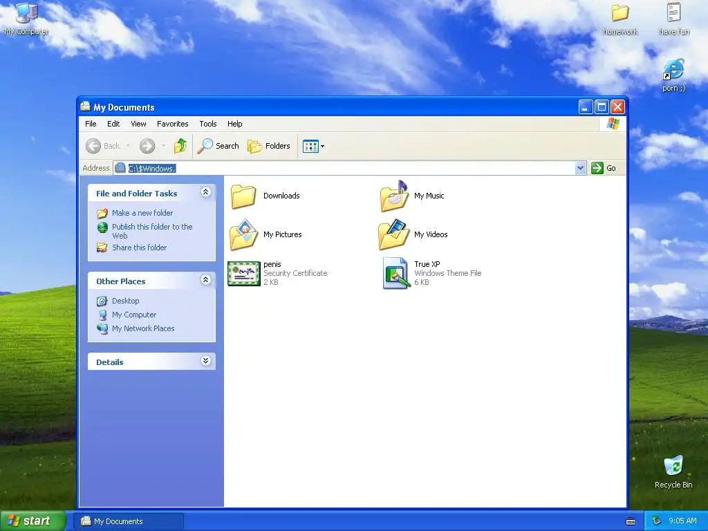Select the My Videos folder icon

[x=394, y=234]
